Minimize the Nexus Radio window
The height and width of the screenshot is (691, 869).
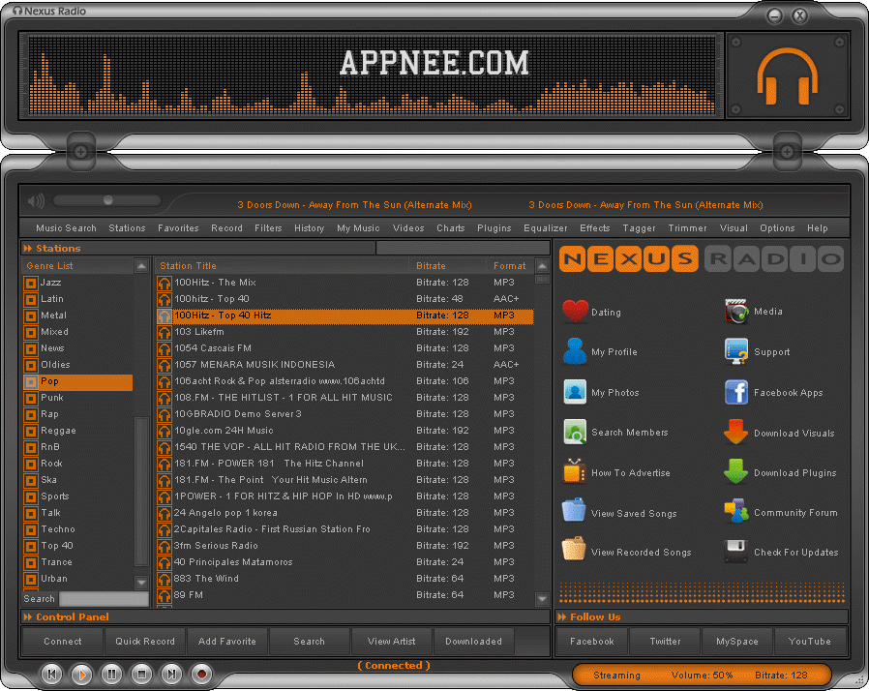pyautogui.click(x=775, y=15)
